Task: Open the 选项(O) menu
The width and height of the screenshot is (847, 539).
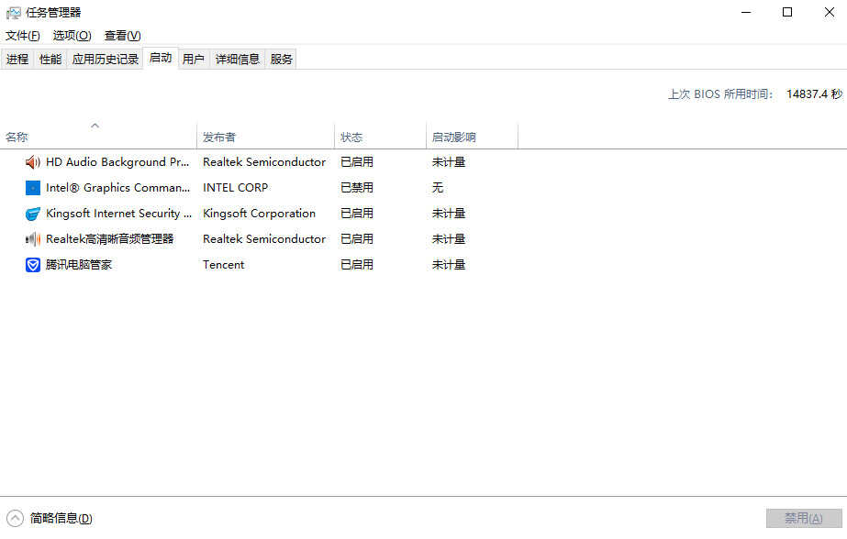Action: pyautogui.click(x=72, y=36)
